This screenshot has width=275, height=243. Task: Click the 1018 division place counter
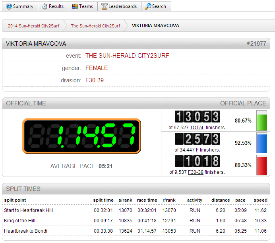pyautogui.click(x=197, y=161)
